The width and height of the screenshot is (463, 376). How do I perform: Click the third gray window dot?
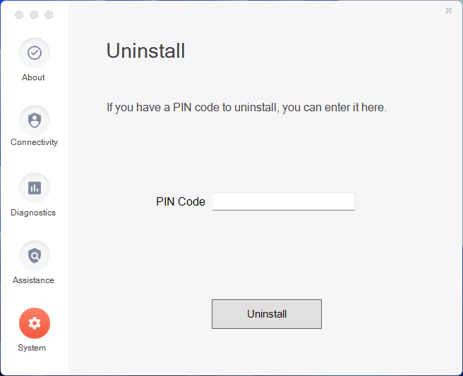(49, 15)
